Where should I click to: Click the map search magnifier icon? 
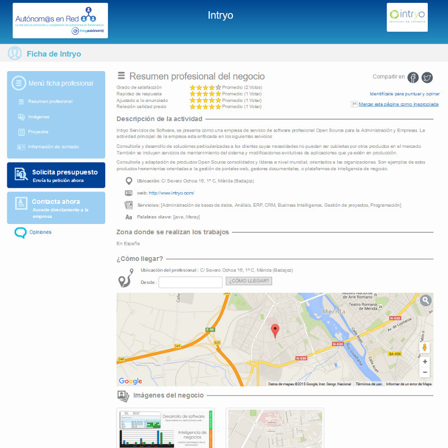point(426,301)
